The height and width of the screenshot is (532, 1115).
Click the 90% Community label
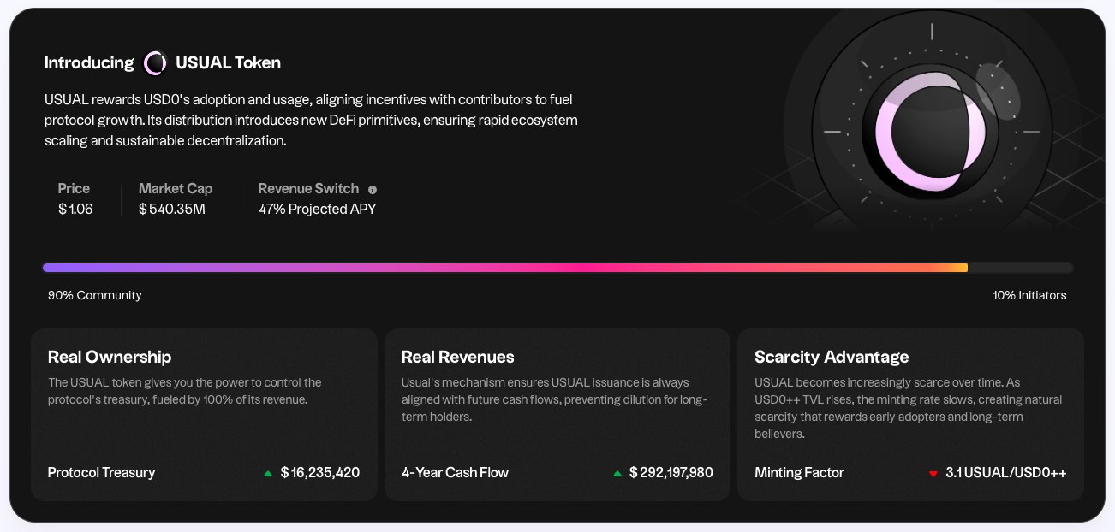click(95, 295)
